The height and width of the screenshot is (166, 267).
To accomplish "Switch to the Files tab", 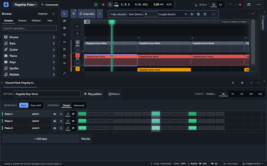I will 50,21.
